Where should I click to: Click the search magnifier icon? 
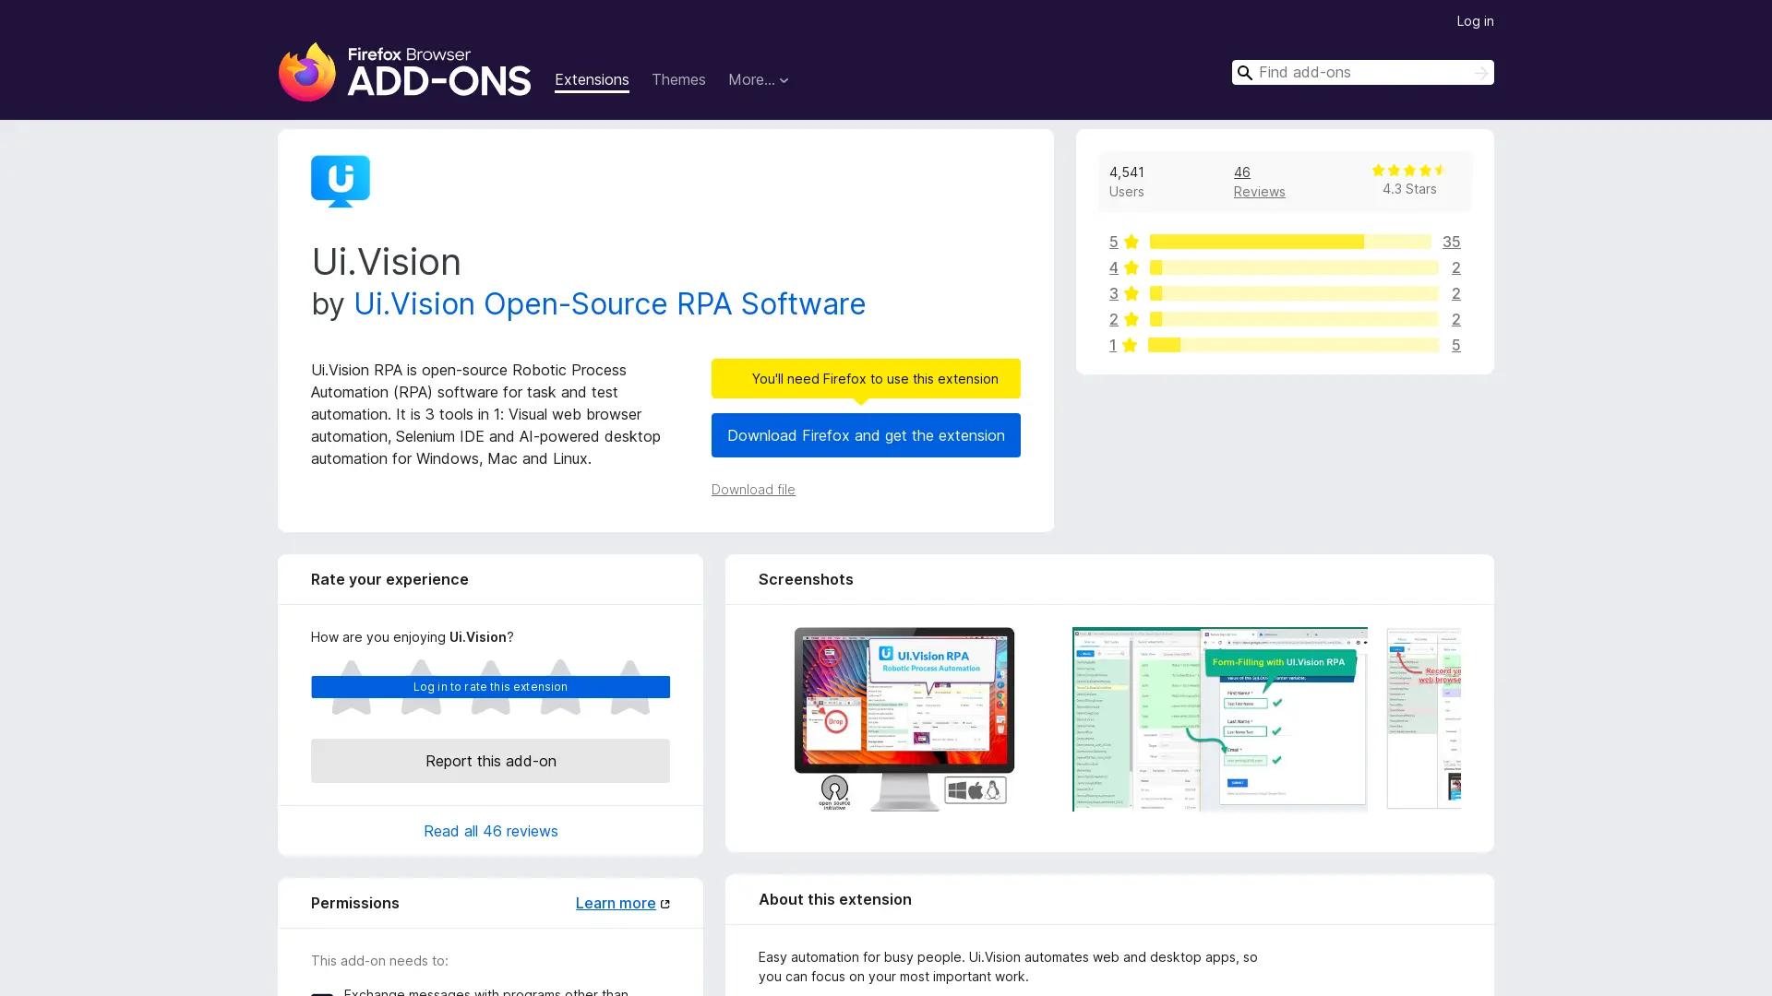coord(1244,72)
